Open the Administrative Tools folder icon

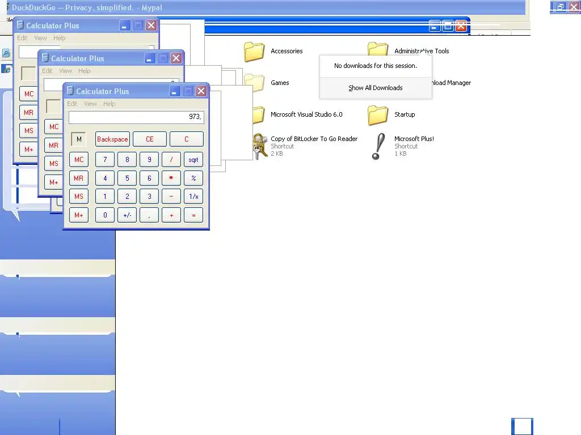tap(377, 49)
